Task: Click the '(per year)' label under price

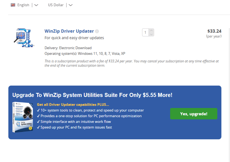Action: pyautogui.click(x=214, y=36)
